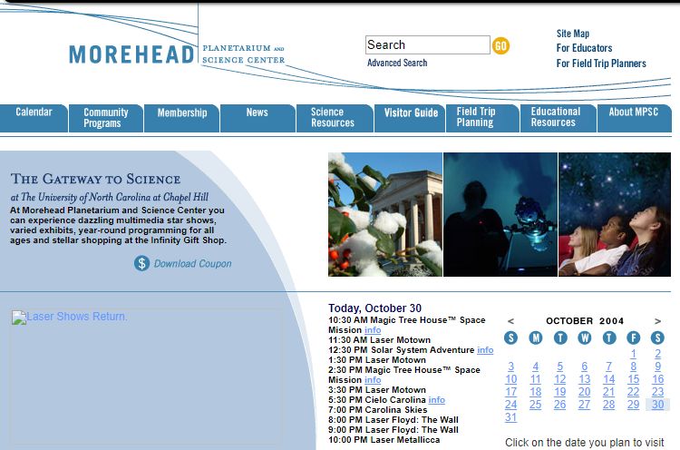
Task: Go to next month with right arrow
Action: point(657,321)
